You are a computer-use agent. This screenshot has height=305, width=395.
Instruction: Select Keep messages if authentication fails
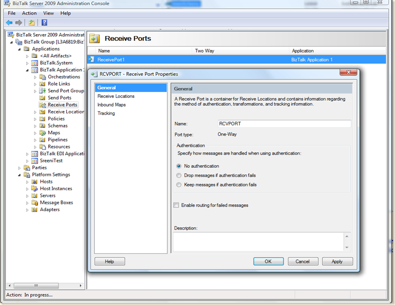click(179, 185)
